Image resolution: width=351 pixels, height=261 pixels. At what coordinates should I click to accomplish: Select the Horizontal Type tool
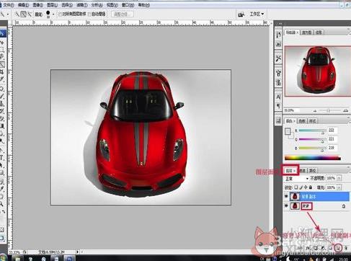[2, 158]
